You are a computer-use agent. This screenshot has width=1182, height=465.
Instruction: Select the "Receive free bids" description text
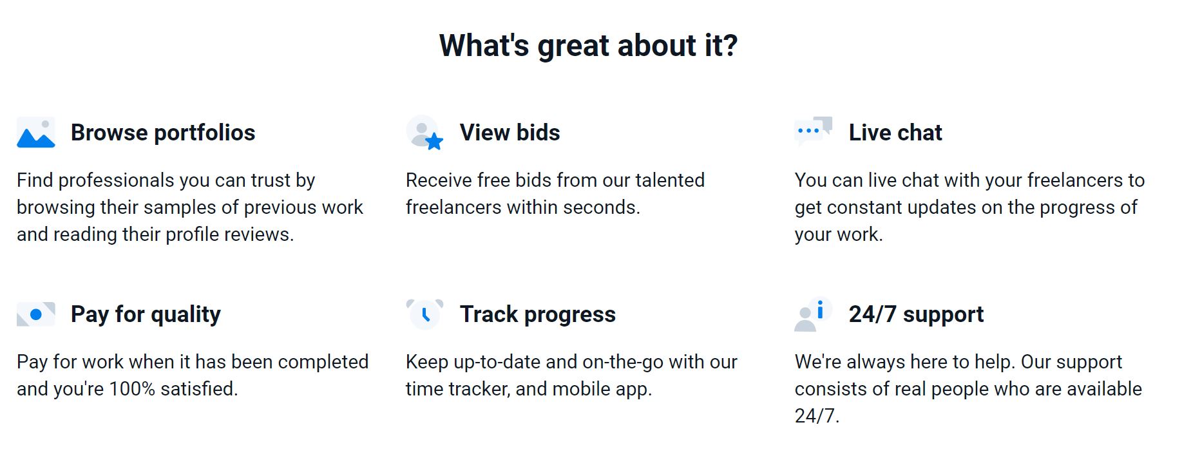tap(555, 194)
